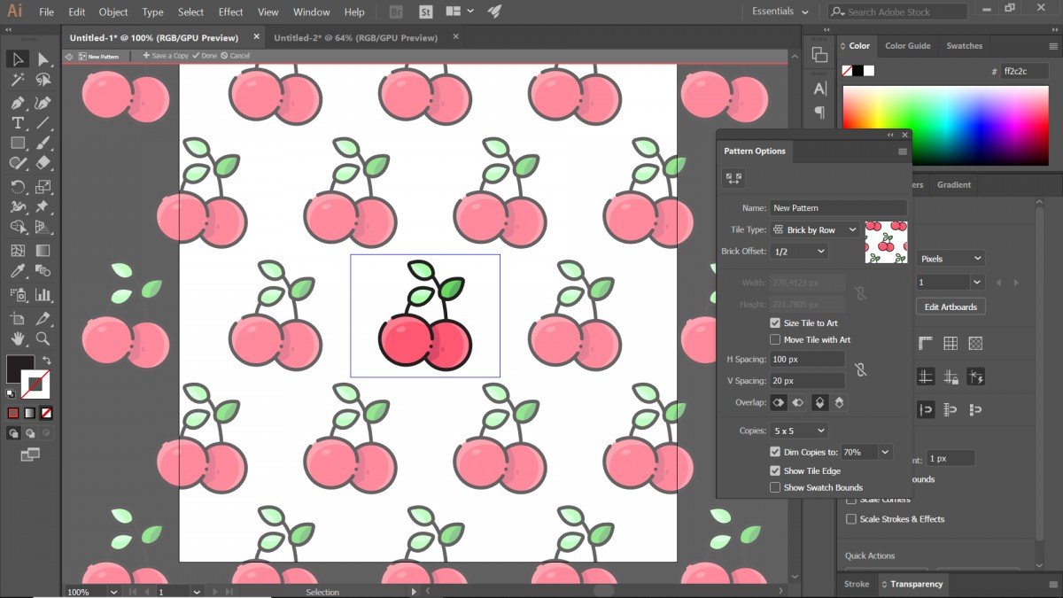Switch to the Untitled-2 document tab
The width and height of the screenshot is (1063, 598).
point(355,38)
